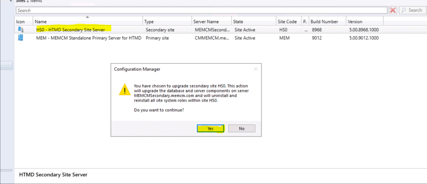427x184 pixels.
Task: Clear search with the red X icon
Action: (393, 10)
